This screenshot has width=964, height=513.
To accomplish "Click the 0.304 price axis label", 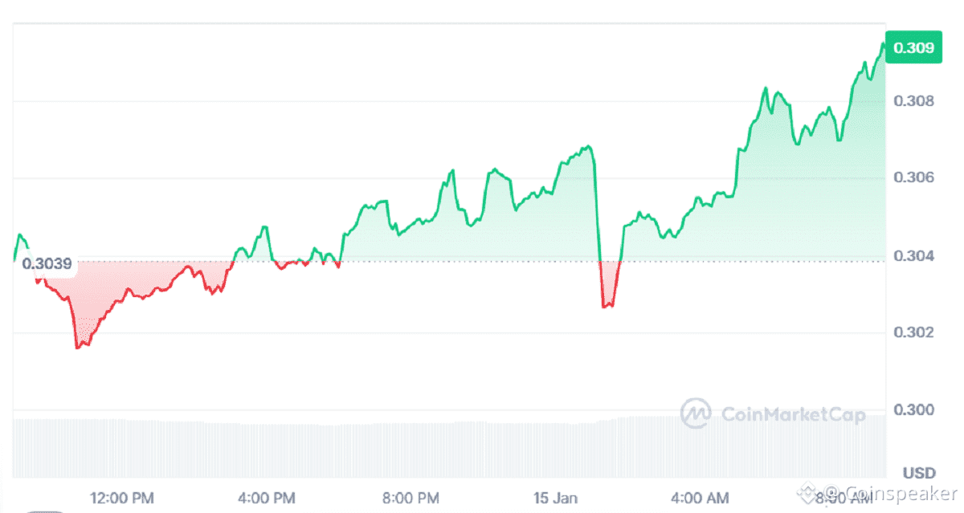I will click(914, 256).
